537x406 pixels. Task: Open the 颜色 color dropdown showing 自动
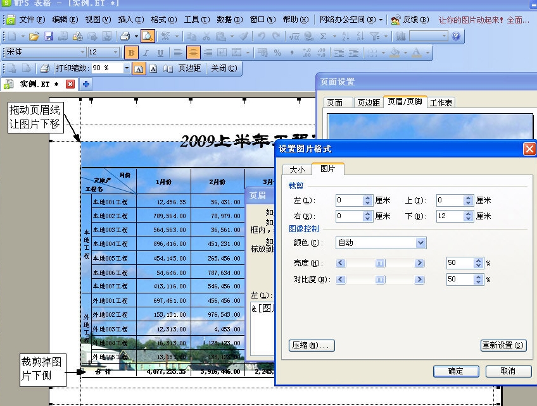pyautogui.click(x=420, y=243)
